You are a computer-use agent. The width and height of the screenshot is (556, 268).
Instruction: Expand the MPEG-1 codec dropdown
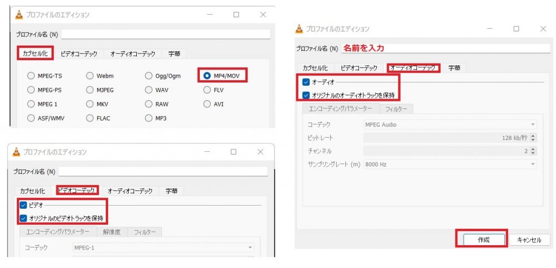[163, 247]
